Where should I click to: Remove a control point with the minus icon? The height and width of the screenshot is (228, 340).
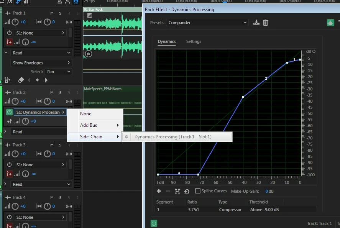click(x=168, y=191)
